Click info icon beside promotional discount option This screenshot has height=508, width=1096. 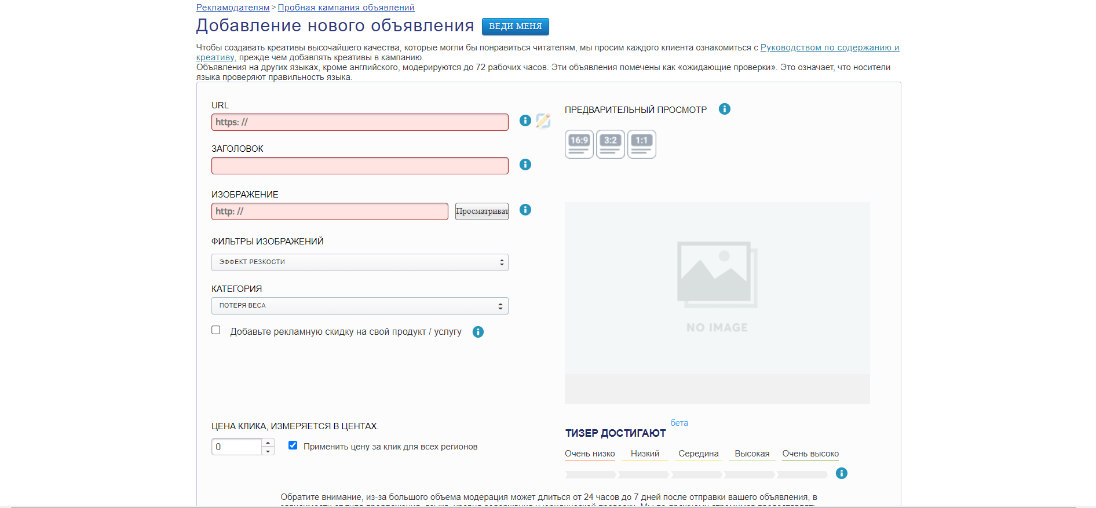point(478,332)
